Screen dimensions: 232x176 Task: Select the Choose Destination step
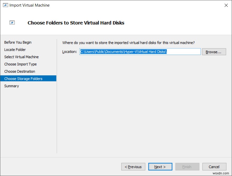pyautogui.click(x=20, y=71)
